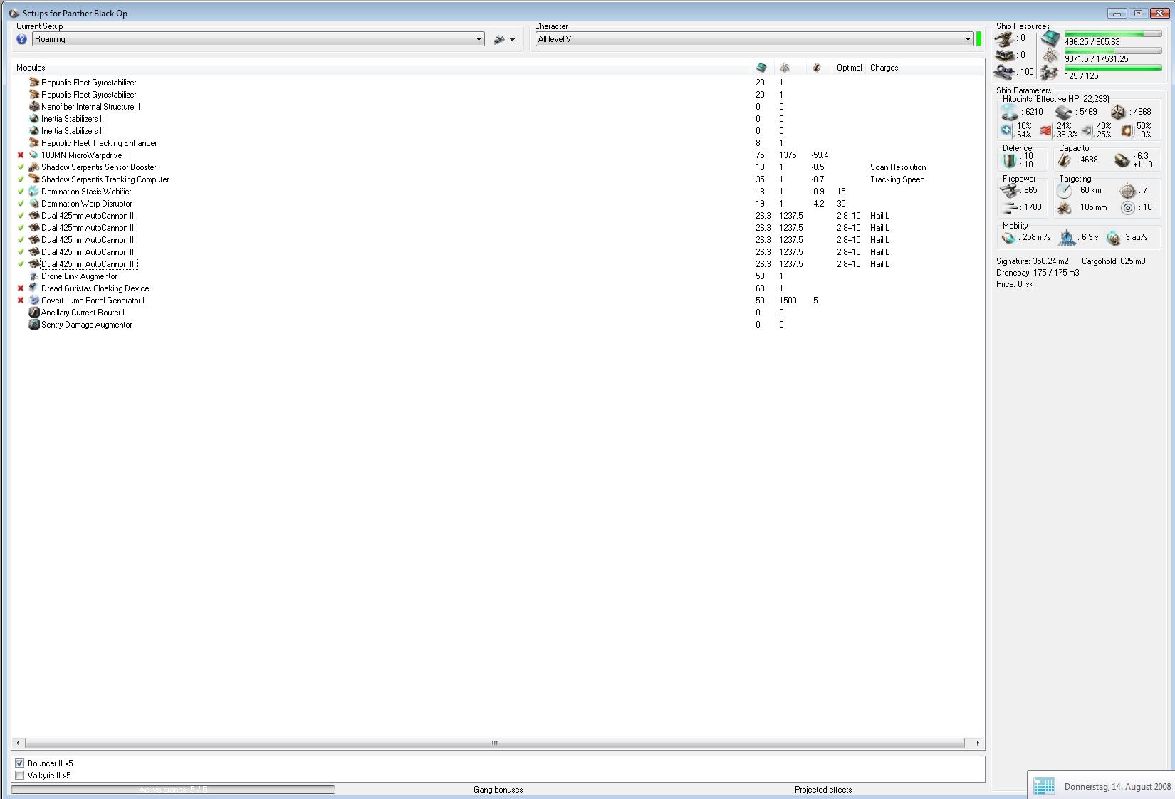Activate the Dread Guristas Cloaking Device status marker

pos(21,288)
